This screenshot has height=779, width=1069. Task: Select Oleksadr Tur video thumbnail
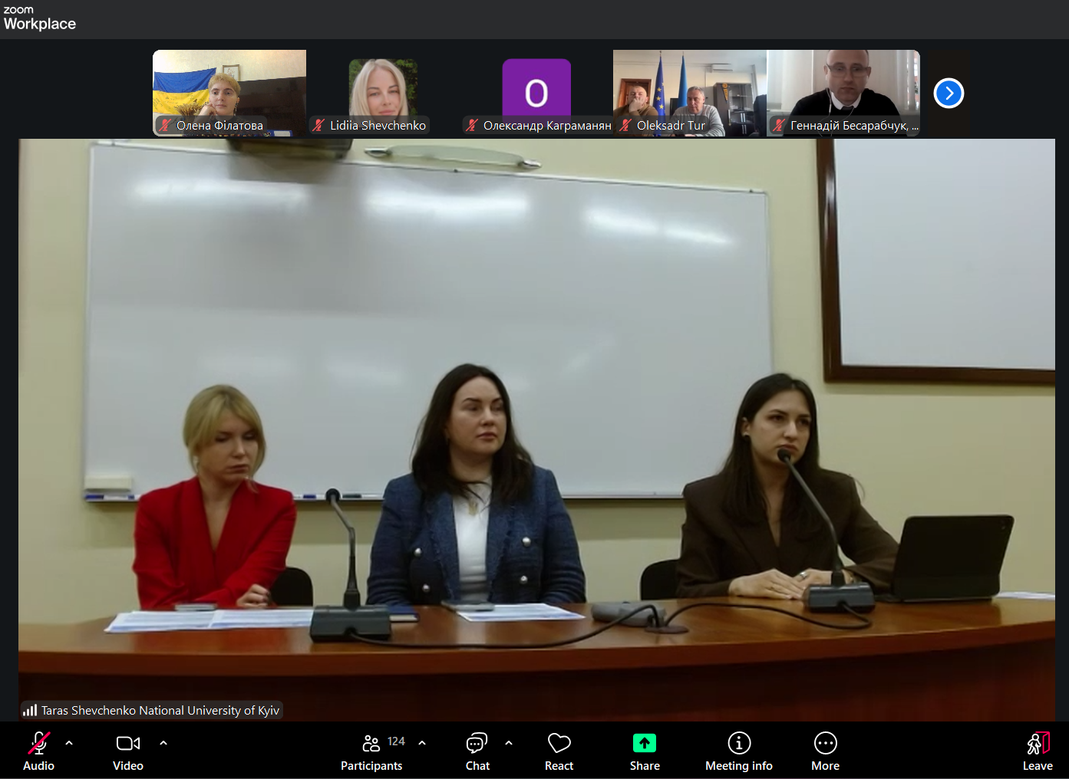tap(690, 93)
